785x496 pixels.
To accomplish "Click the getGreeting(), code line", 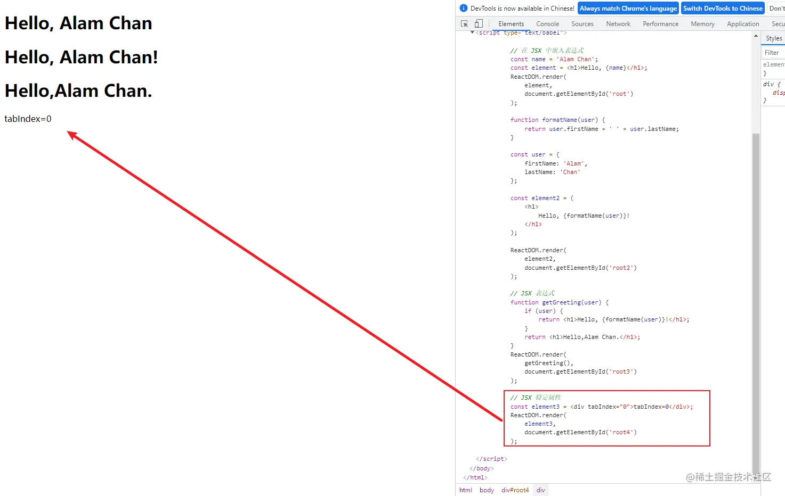I will tap(549, 363).
